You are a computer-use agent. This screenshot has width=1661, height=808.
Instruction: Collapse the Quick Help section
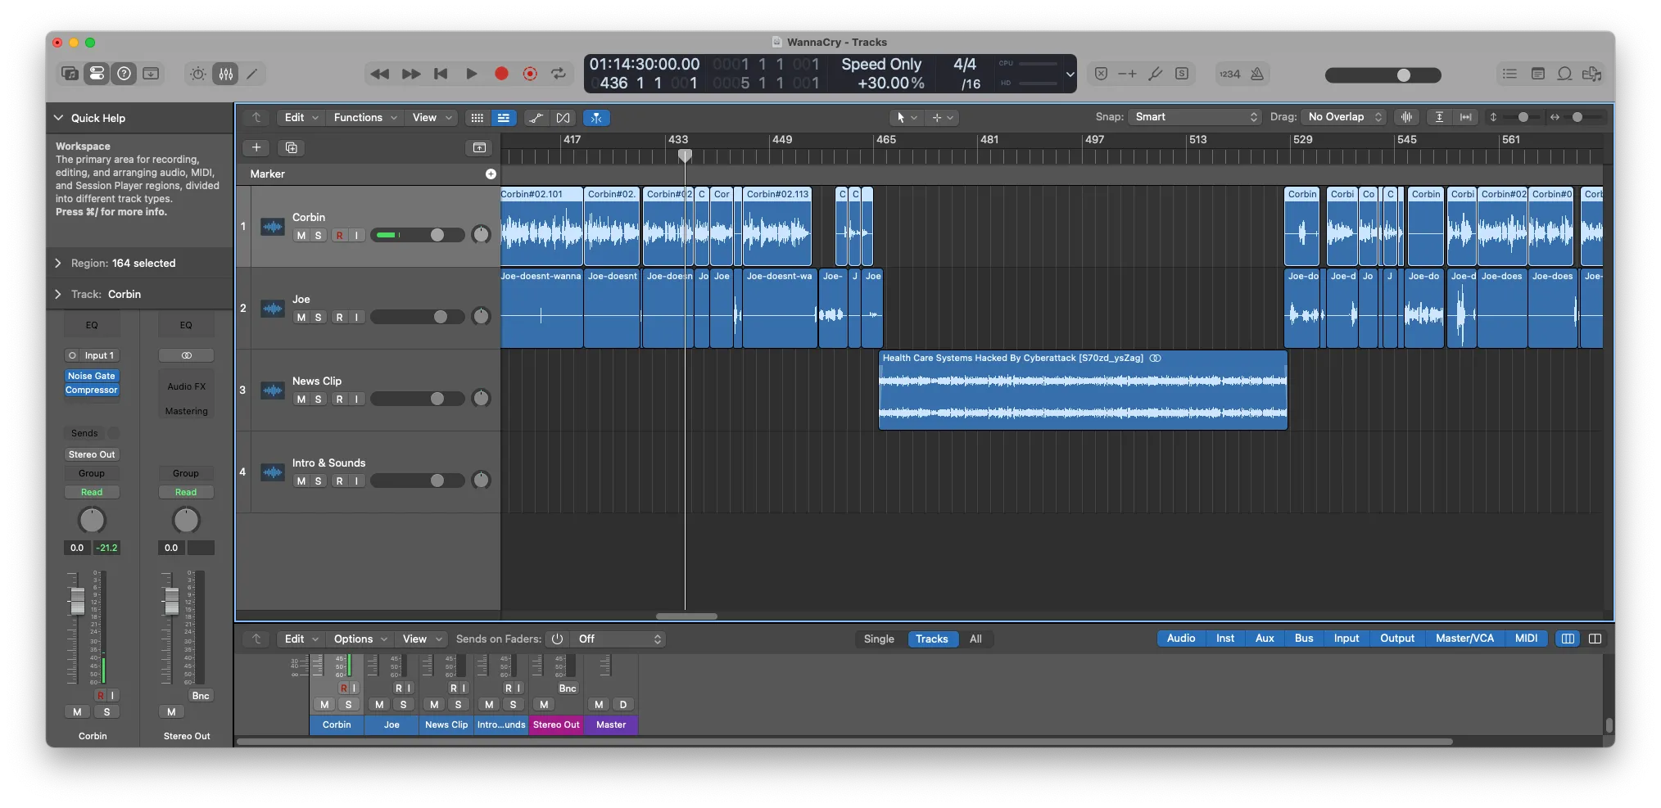(x=58, y=118)
